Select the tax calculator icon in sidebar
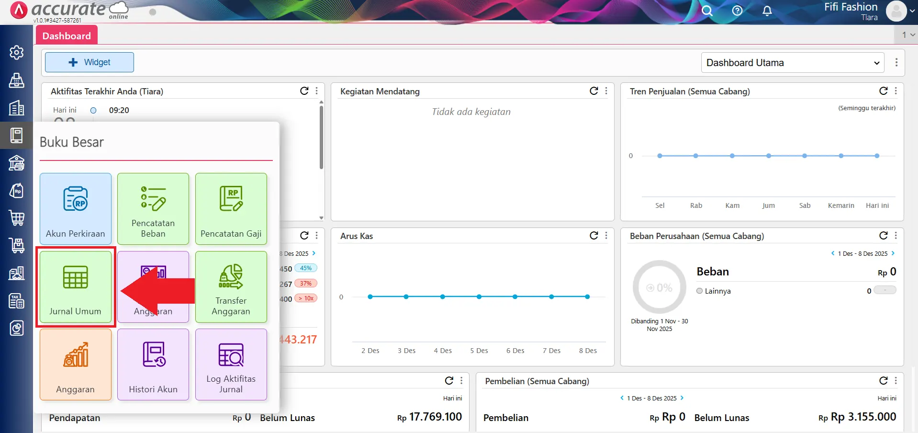The height and width of the screenshot is (433, 918). [x=17, y=301]
